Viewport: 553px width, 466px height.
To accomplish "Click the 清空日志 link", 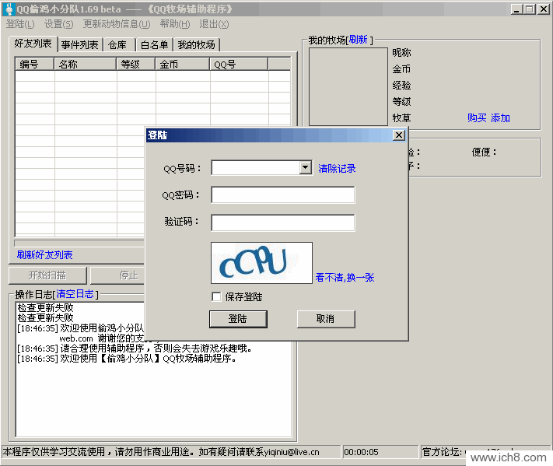I will (75, 294).
